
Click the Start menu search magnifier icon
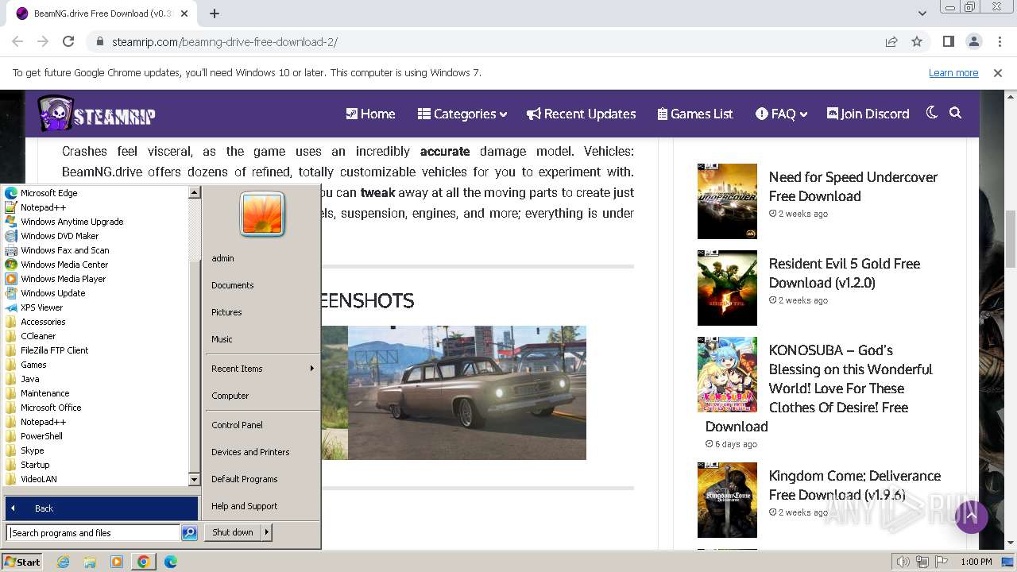(189, 533)
